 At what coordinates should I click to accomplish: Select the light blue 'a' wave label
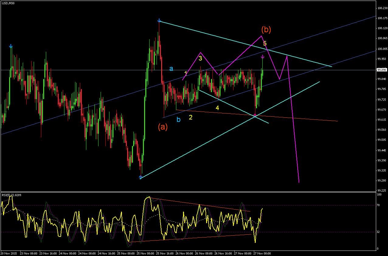[171, 69]
